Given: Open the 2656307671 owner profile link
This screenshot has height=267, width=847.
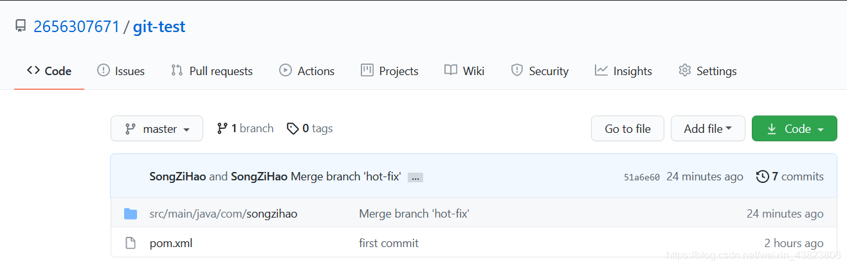Looking at the screenshot, I should coord(77,27).
